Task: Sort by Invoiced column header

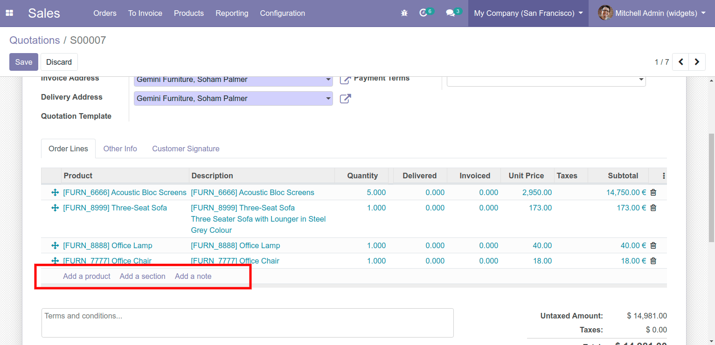Action: 475,176
